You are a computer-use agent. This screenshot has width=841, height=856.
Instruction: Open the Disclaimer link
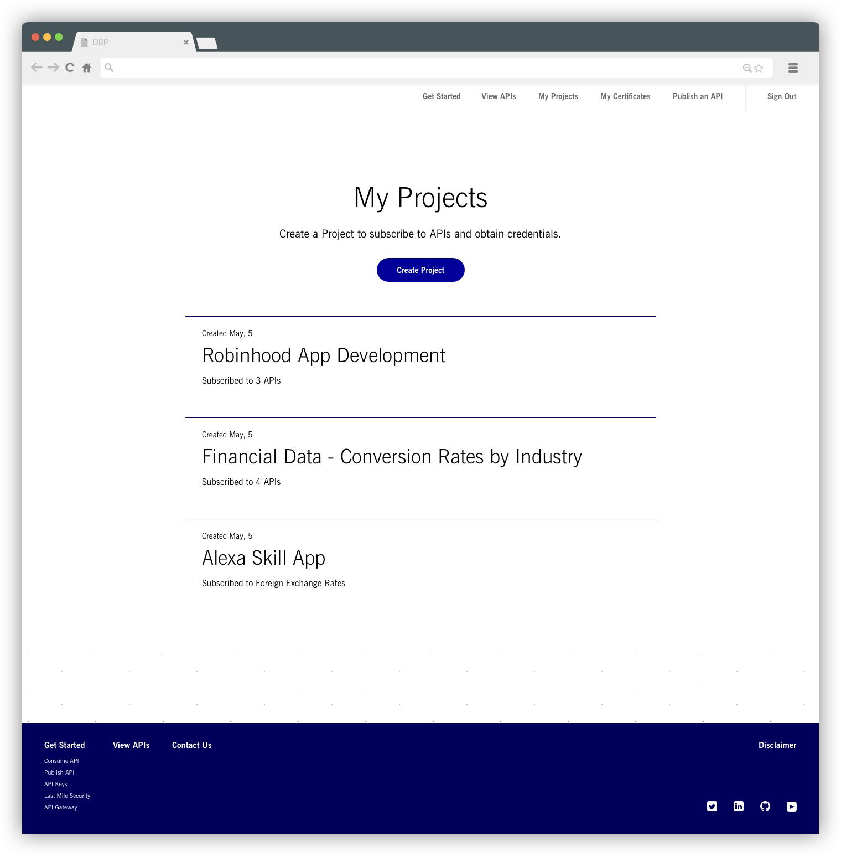(x=777, y=745)
